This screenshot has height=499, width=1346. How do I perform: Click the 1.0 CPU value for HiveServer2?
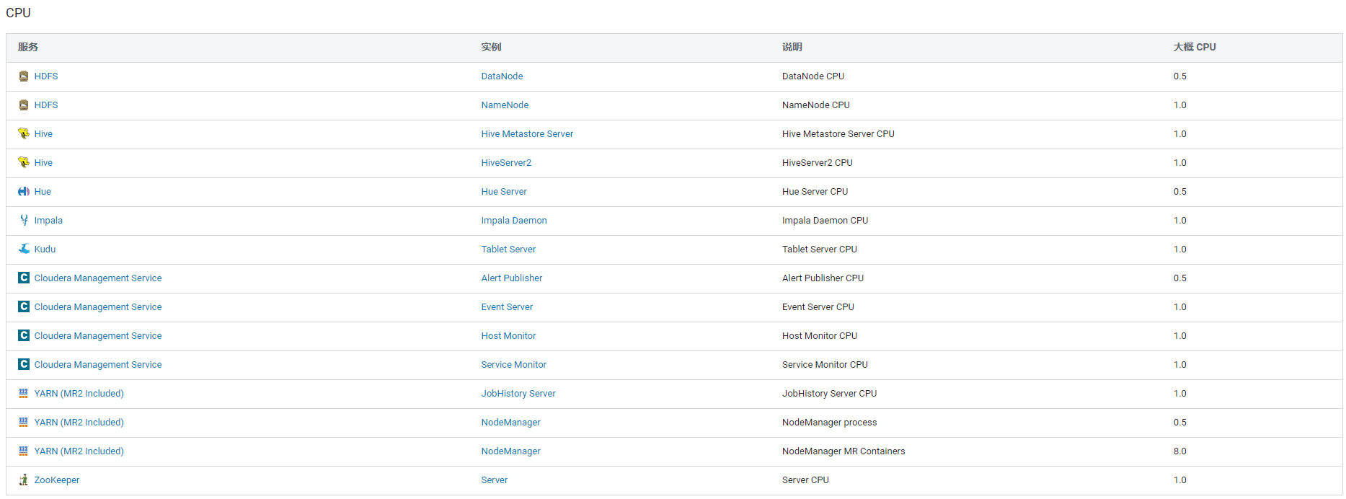coord(1179,163)
